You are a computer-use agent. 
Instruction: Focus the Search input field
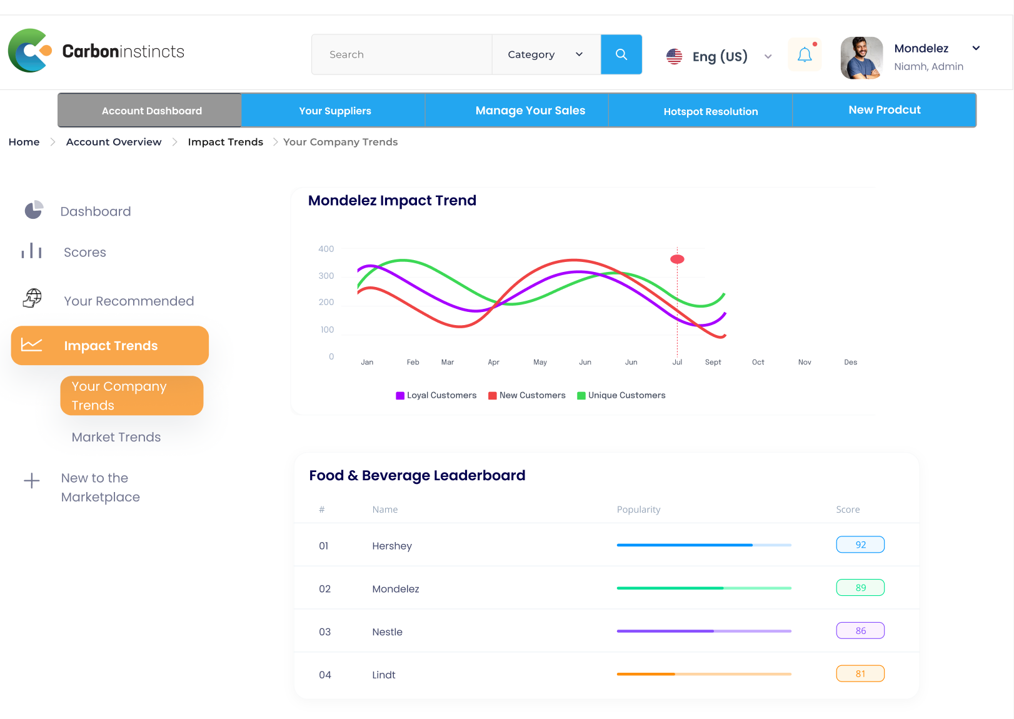pyautogui.click(x=402, y=54)
